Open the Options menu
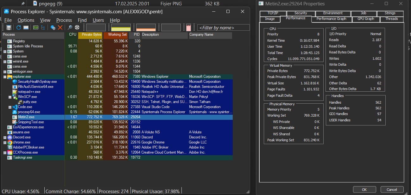 coord(26,20)
